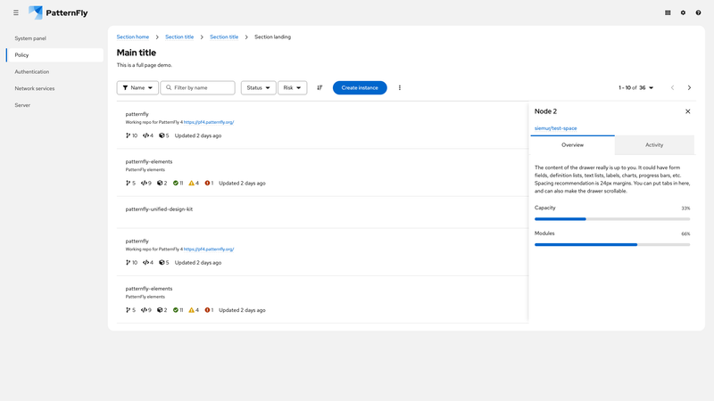The image size is (714, 401).
Task: Switch to the Activity tab
Action: click(x=654, y=145)
